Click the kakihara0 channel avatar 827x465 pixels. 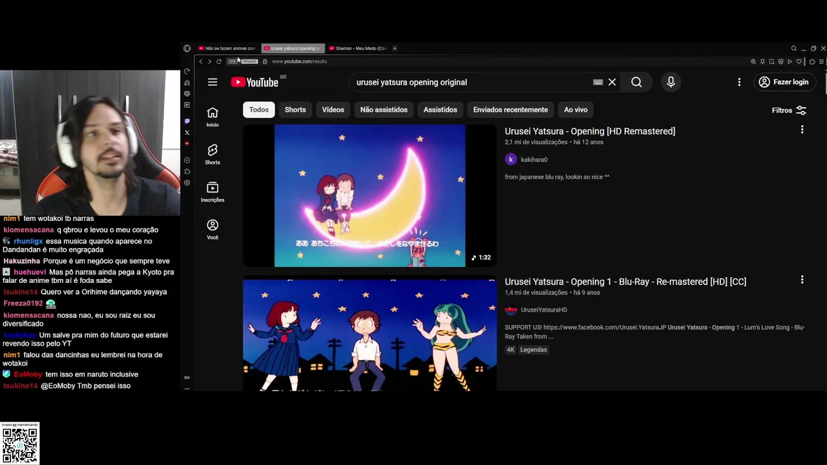pos(511,160)
